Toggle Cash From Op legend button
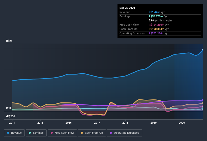This screenshot has width=207, height=141. (92, 133)
